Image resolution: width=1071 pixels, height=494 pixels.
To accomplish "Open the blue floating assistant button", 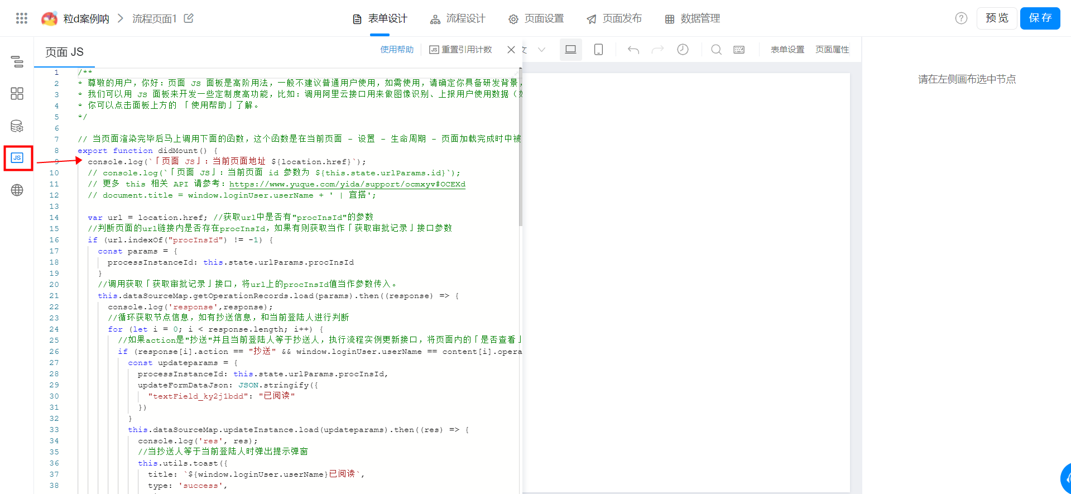I will (x=1065, y=478).
